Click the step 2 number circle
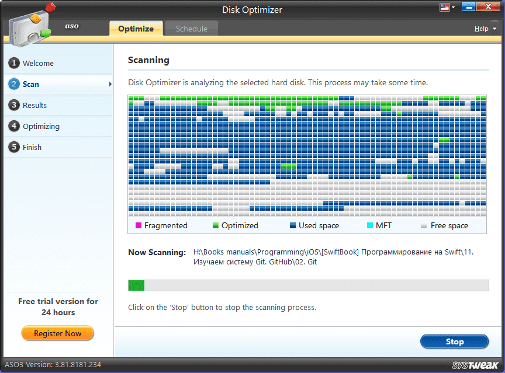Screen dimensions: 505x373 coord(14,84)
